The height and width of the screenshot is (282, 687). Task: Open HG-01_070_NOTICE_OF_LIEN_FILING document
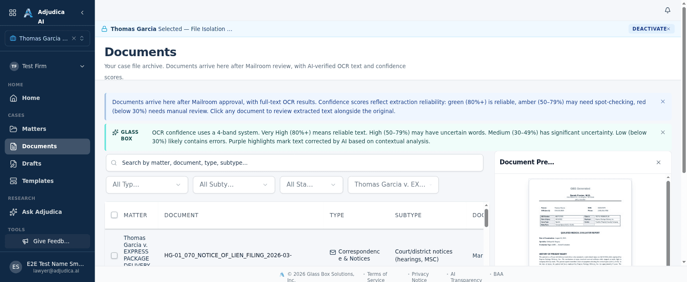coord(228,256)
